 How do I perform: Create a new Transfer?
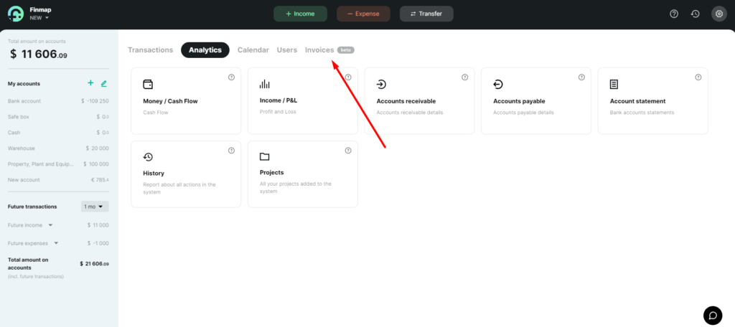coord(426,14)
